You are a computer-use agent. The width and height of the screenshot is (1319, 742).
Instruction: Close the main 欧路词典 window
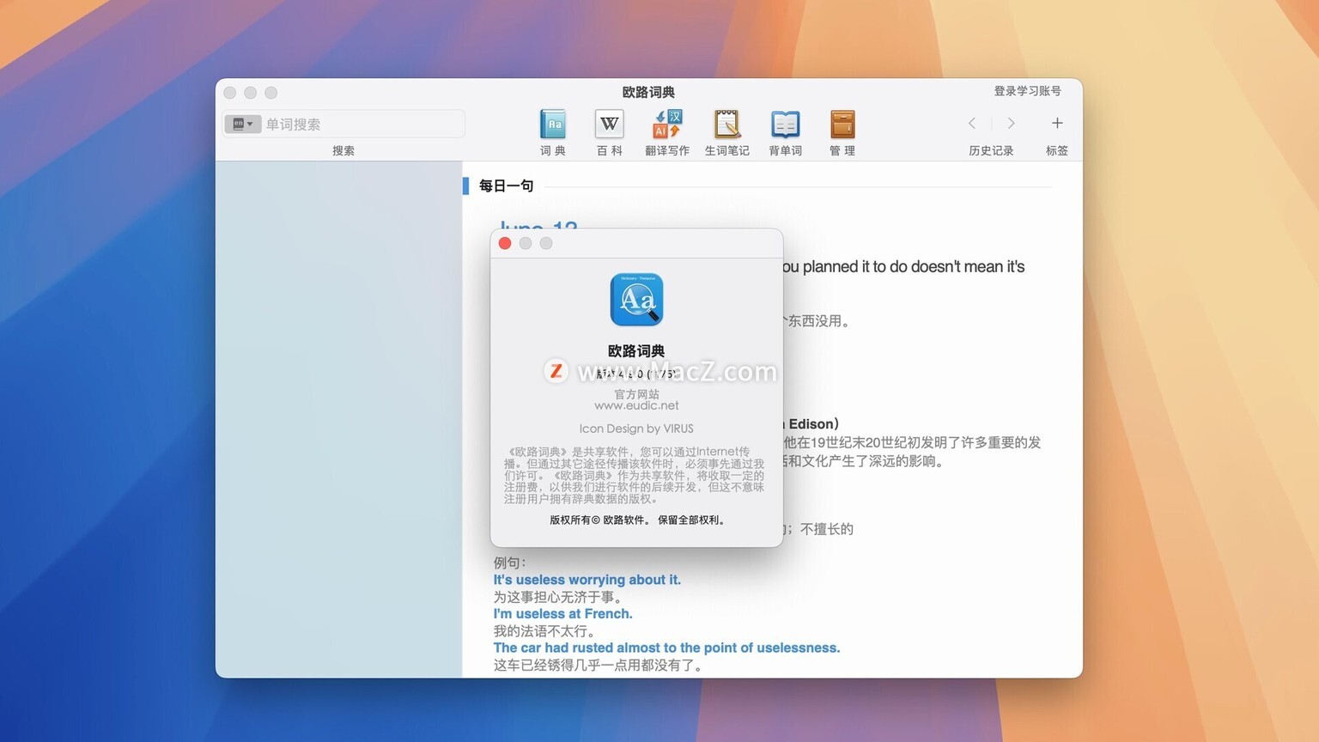(x=230, y=93)
